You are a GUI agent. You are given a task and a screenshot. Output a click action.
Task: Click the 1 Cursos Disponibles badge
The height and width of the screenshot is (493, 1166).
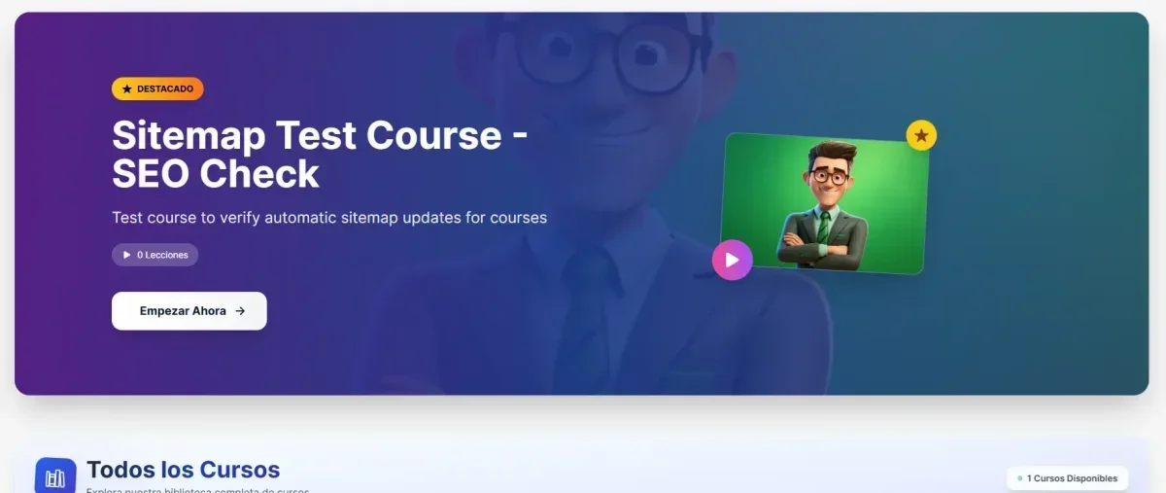pyautogui.click(x=1067, y=478)
